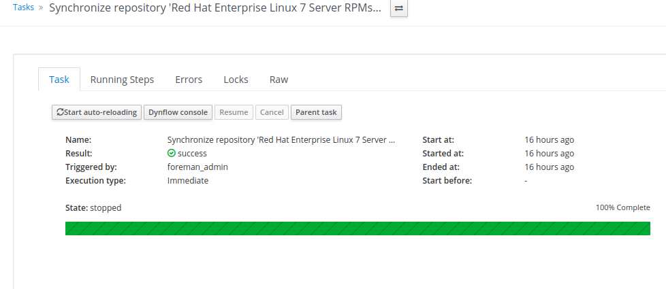Go to the Parent task

[x=316, y=112]
